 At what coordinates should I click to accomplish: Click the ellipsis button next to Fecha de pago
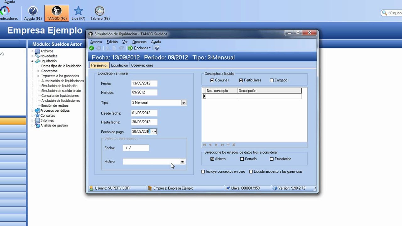(154, 132)
